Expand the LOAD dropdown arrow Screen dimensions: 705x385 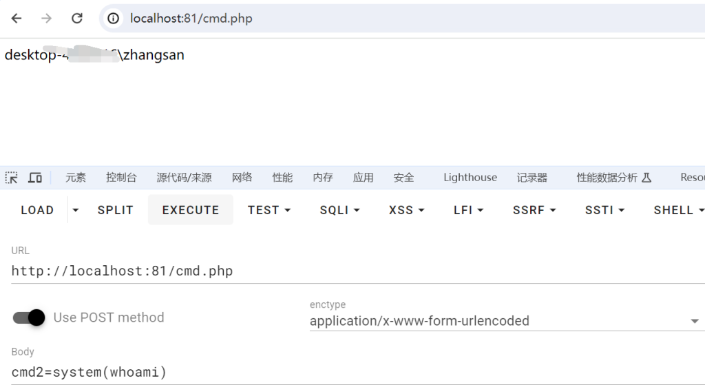click(76, 210)
